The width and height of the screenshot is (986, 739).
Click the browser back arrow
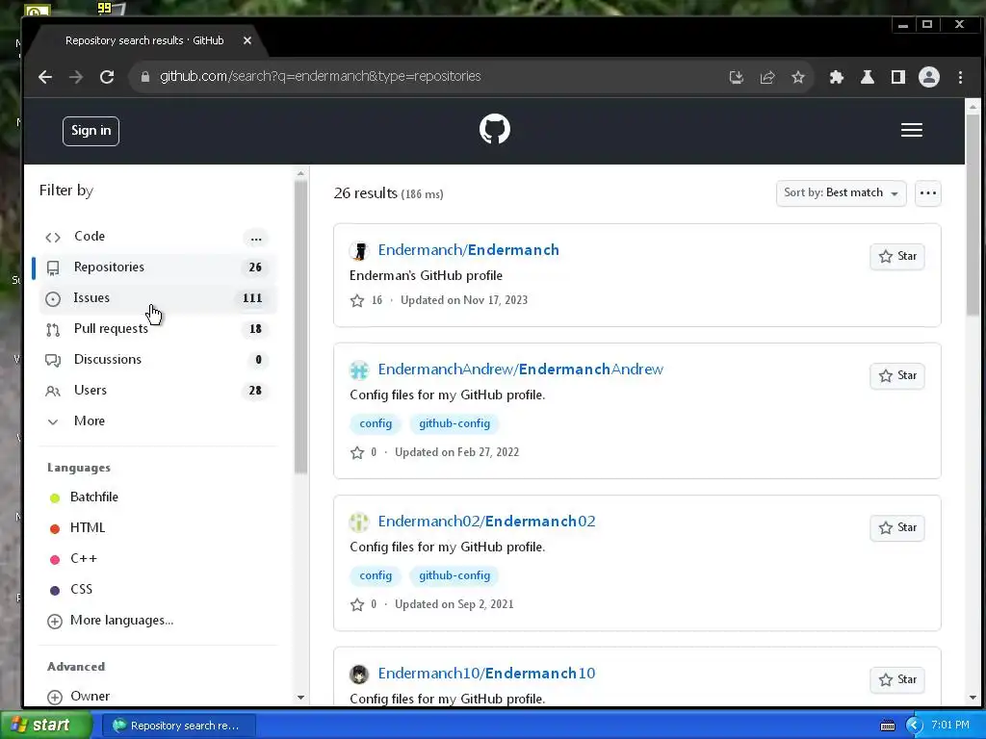[x=45, y=77]
